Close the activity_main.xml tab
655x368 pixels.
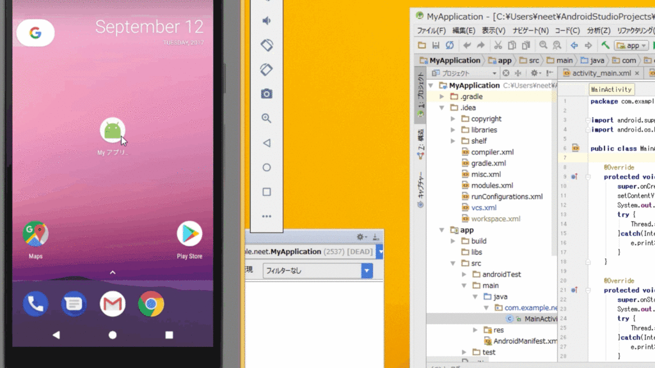[x=637, y=73]
